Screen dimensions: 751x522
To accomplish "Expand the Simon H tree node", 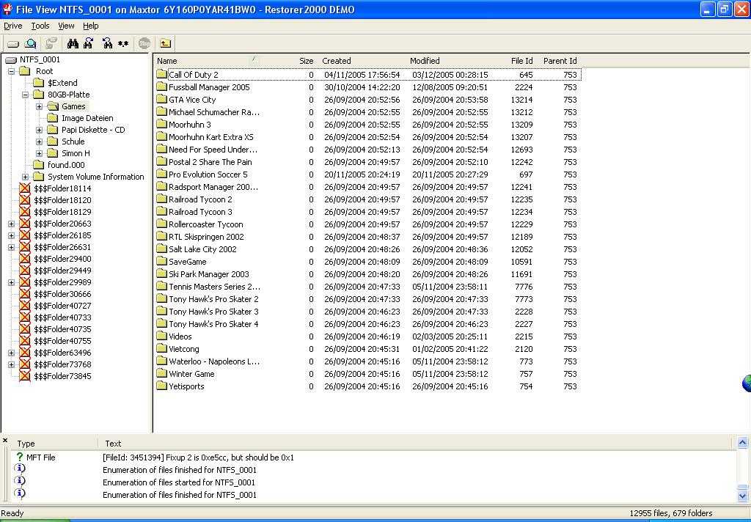I will tap(40, 153).
